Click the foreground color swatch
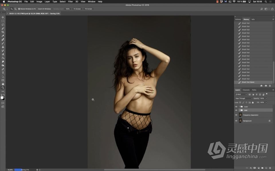 coord(2,98)
